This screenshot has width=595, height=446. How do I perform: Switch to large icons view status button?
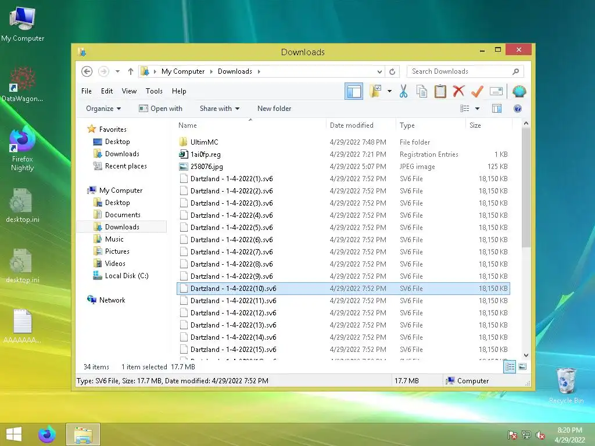tap(522, 366)
